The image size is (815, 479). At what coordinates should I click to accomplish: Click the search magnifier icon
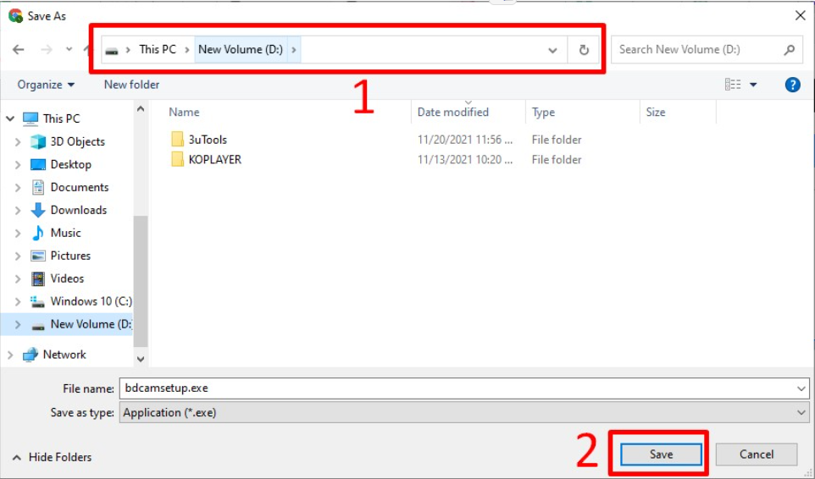789,50
